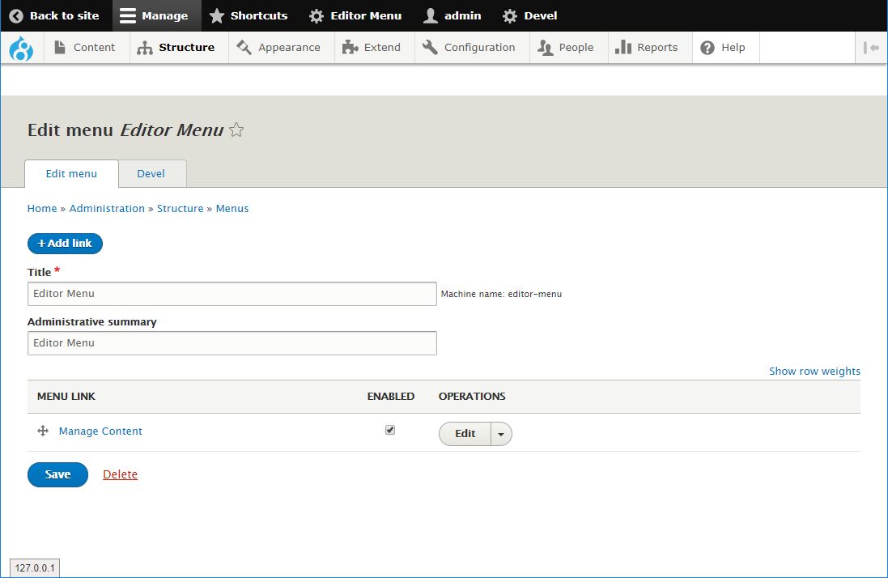Open the Manage menu dropdown

tap(155, 15)
